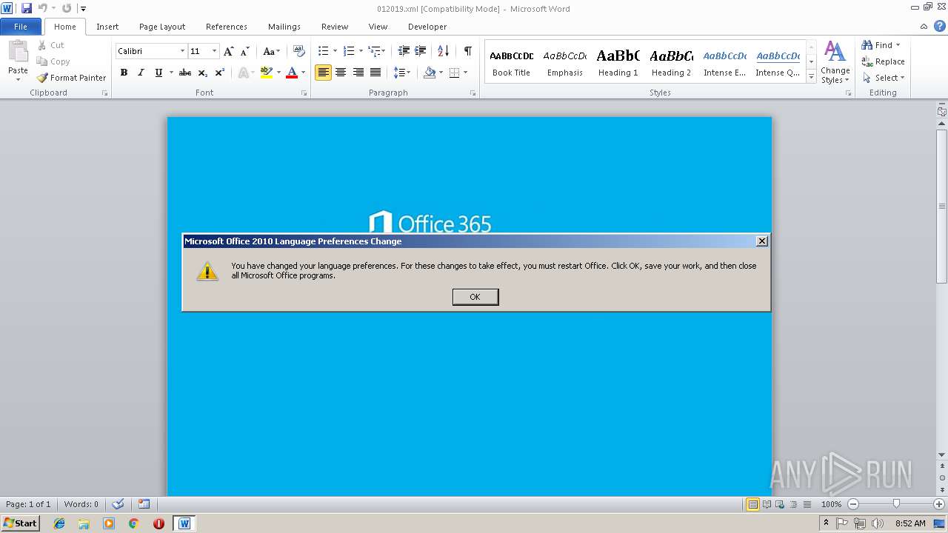Clear all formatting icon
This screenshot has width=948, height=533.
point(299,51)
